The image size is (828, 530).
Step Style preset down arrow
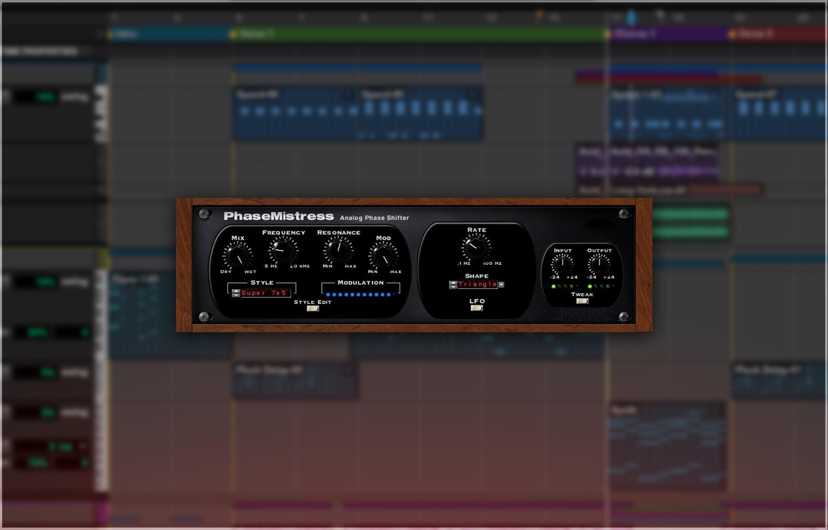[236, 295]
